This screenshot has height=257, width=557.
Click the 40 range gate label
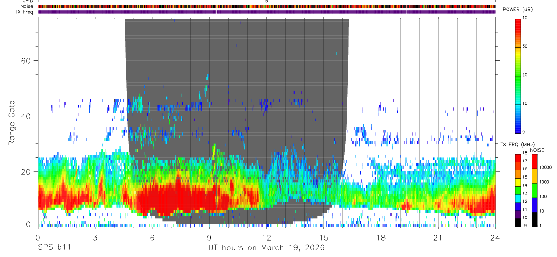click(25, 116)
